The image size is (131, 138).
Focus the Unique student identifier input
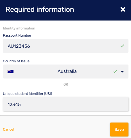[x=66, y=104]
